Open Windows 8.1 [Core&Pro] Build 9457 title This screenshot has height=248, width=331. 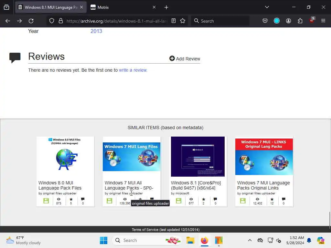[x=196, y=186]
